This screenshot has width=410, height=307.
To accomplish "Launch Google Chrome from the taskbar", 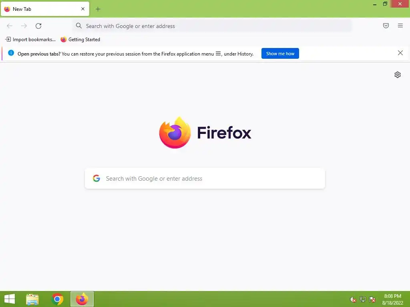I will tap(57, 299).
